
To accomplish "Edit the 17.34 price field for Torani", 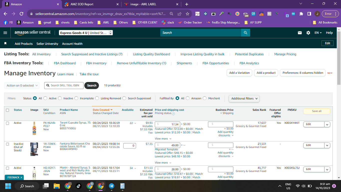I will [x=167, y=124].
